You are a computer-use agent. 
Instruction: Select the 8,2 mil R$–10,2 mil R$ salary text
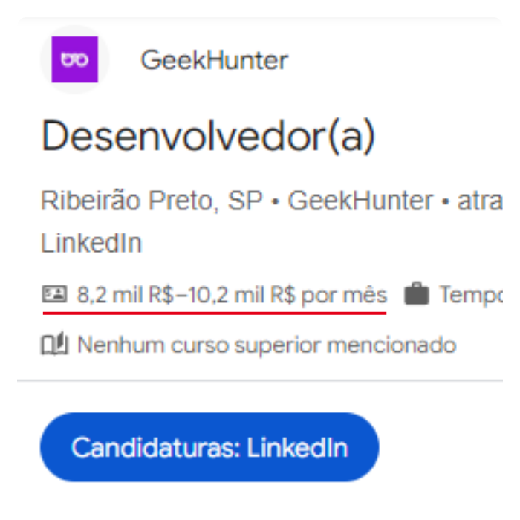186,294
